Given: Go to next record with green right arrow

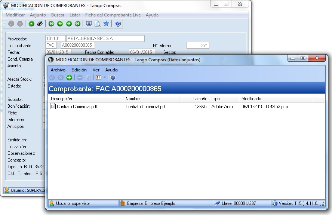Looking at the screenshot, I should [x=69, y=24].
